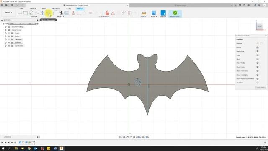Select the Rectangle sketch tool
Viewport: 268px width, 151px height.
pos(26,13)
